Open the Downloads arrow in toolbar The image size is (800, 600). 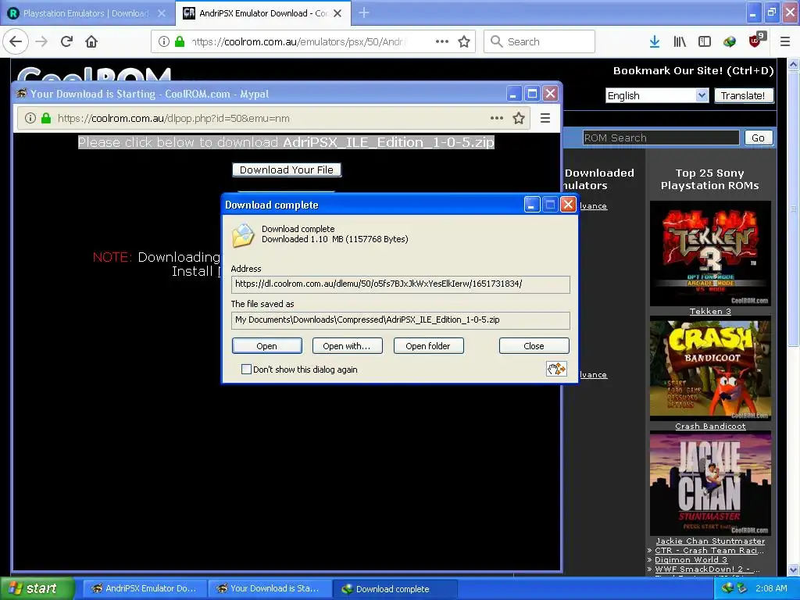coord(655,41)
